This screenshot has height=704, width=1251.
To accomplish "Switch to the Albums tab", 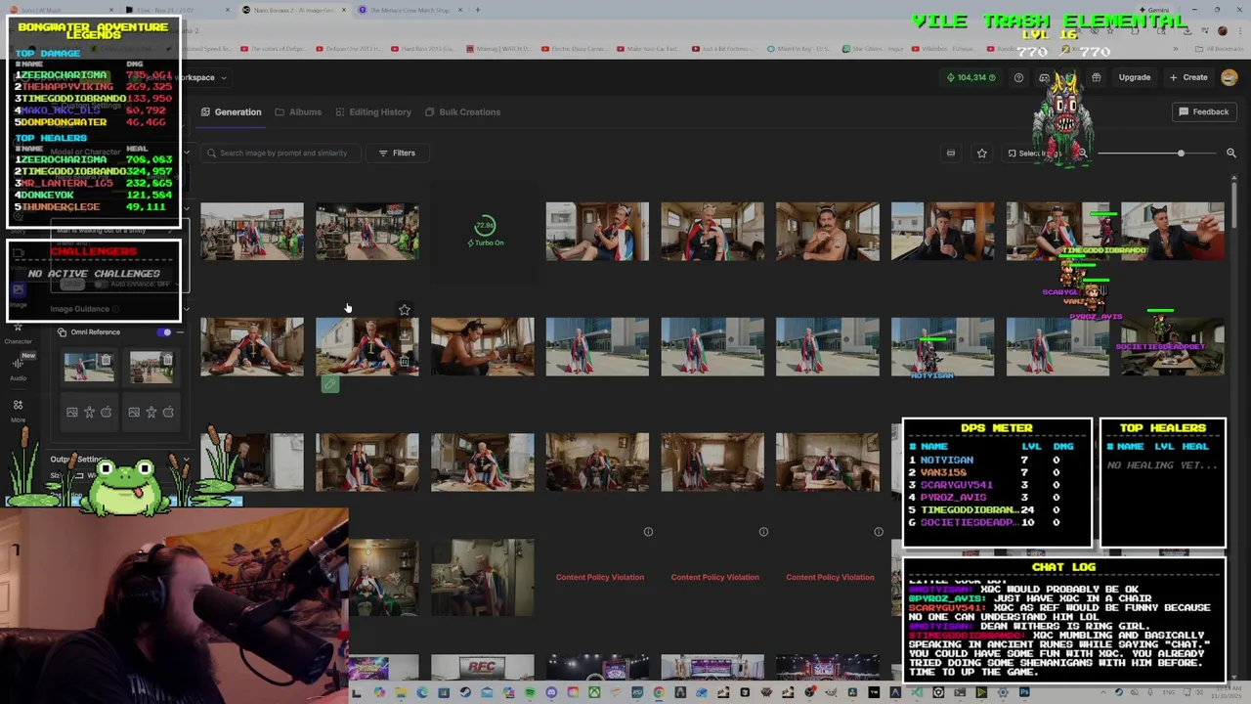I will 298,111.
